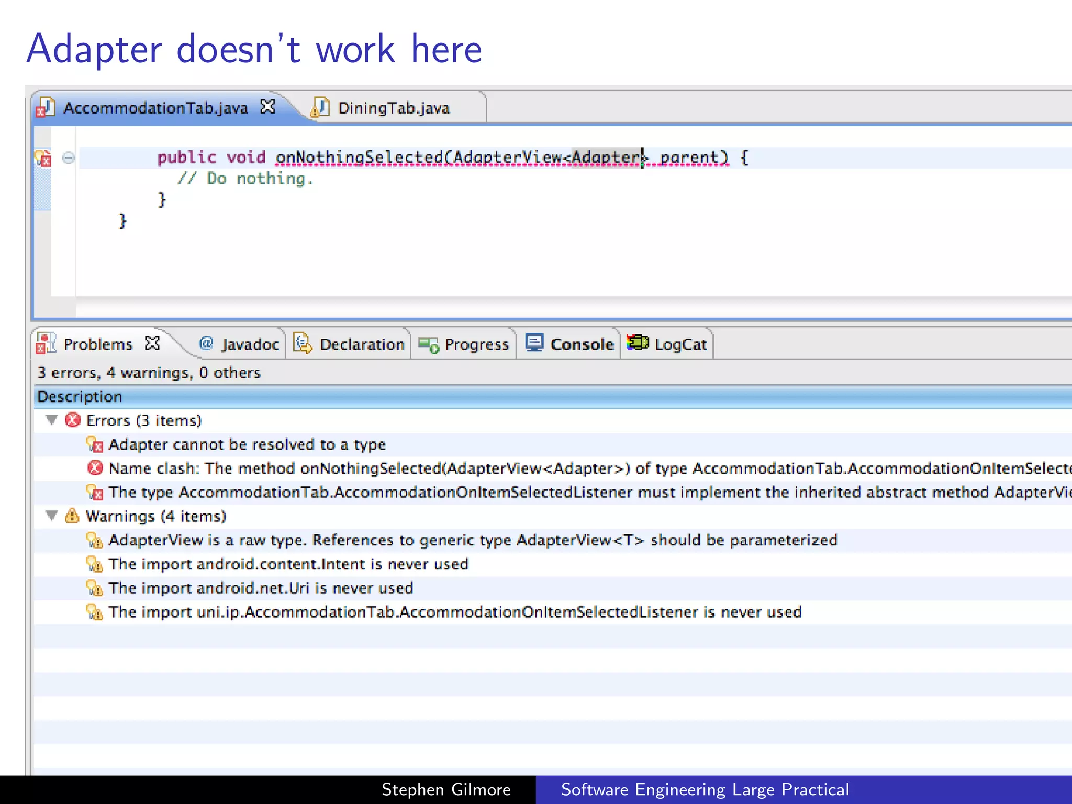Image resolution: width=1072 pixels, height=804 pixels.
Task: Click the Console monitor icon
Action: (x=534, y=343)
